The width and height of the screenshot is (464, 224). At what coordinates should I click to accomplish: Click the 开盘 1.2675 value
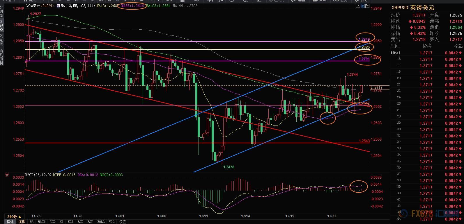pyautogui.click(x=456, y=15)
